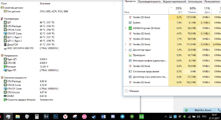
Task: Sort by the Память 60% column
Action: pos(190,10)
